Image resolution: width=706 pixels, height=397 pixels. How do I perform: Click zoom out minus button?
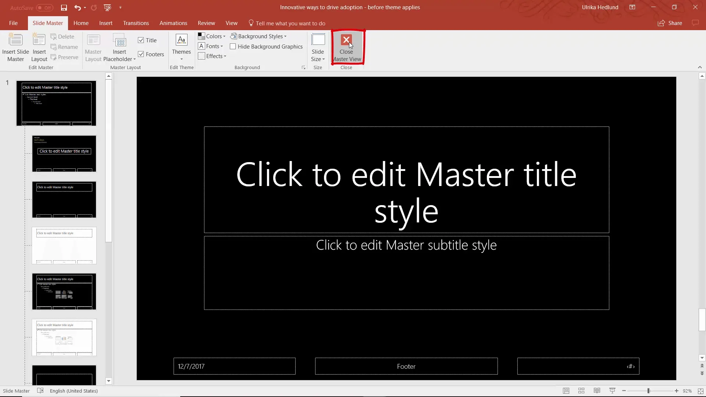624,391
